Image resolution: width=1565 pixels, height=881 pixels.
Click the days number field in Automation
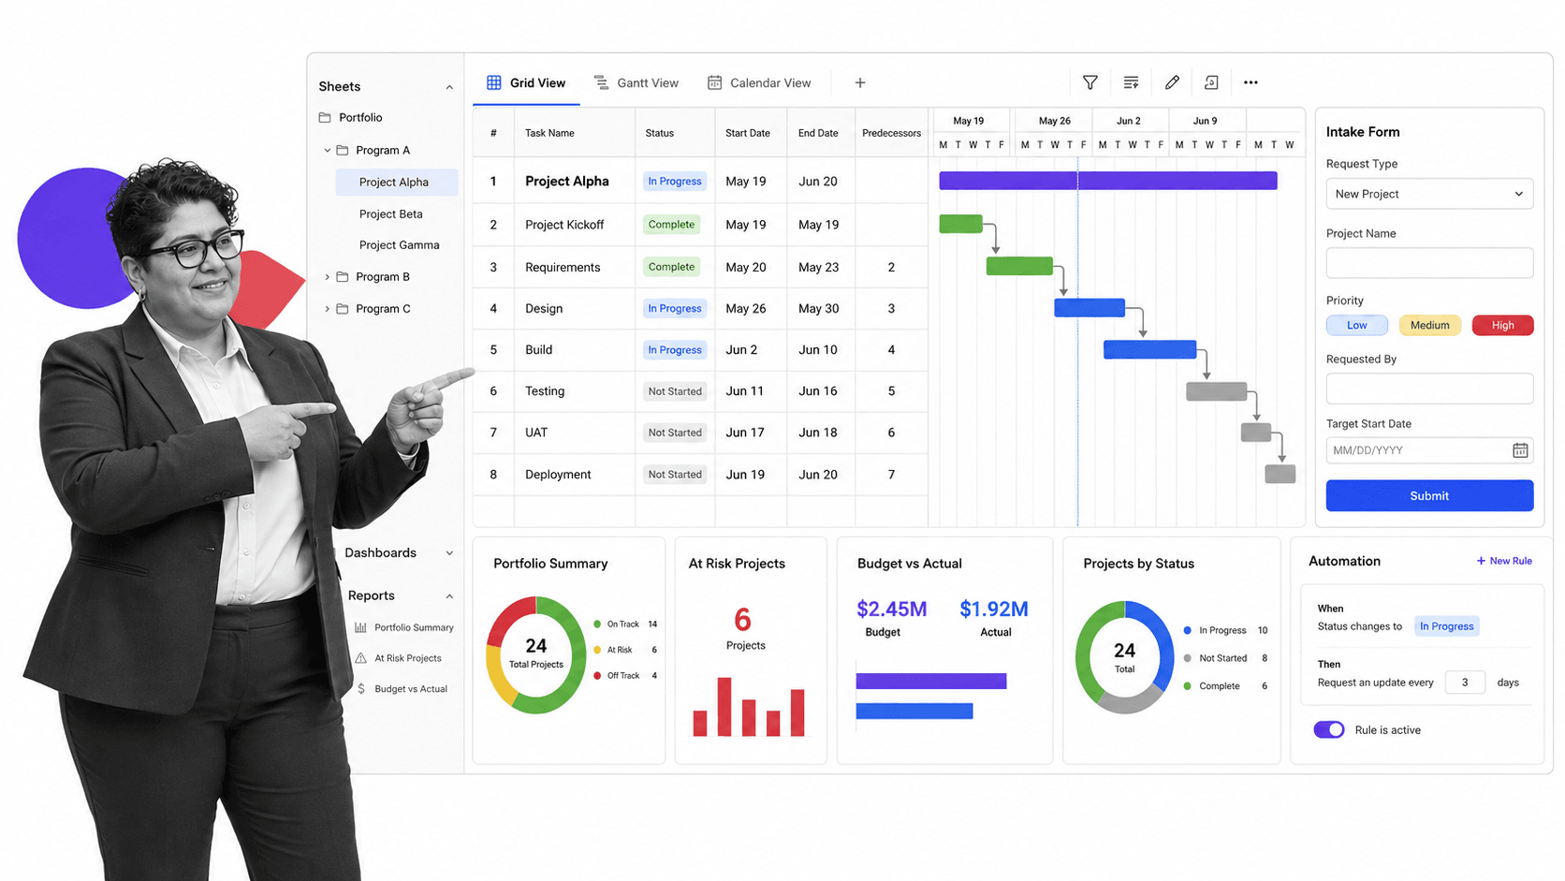1465,683
